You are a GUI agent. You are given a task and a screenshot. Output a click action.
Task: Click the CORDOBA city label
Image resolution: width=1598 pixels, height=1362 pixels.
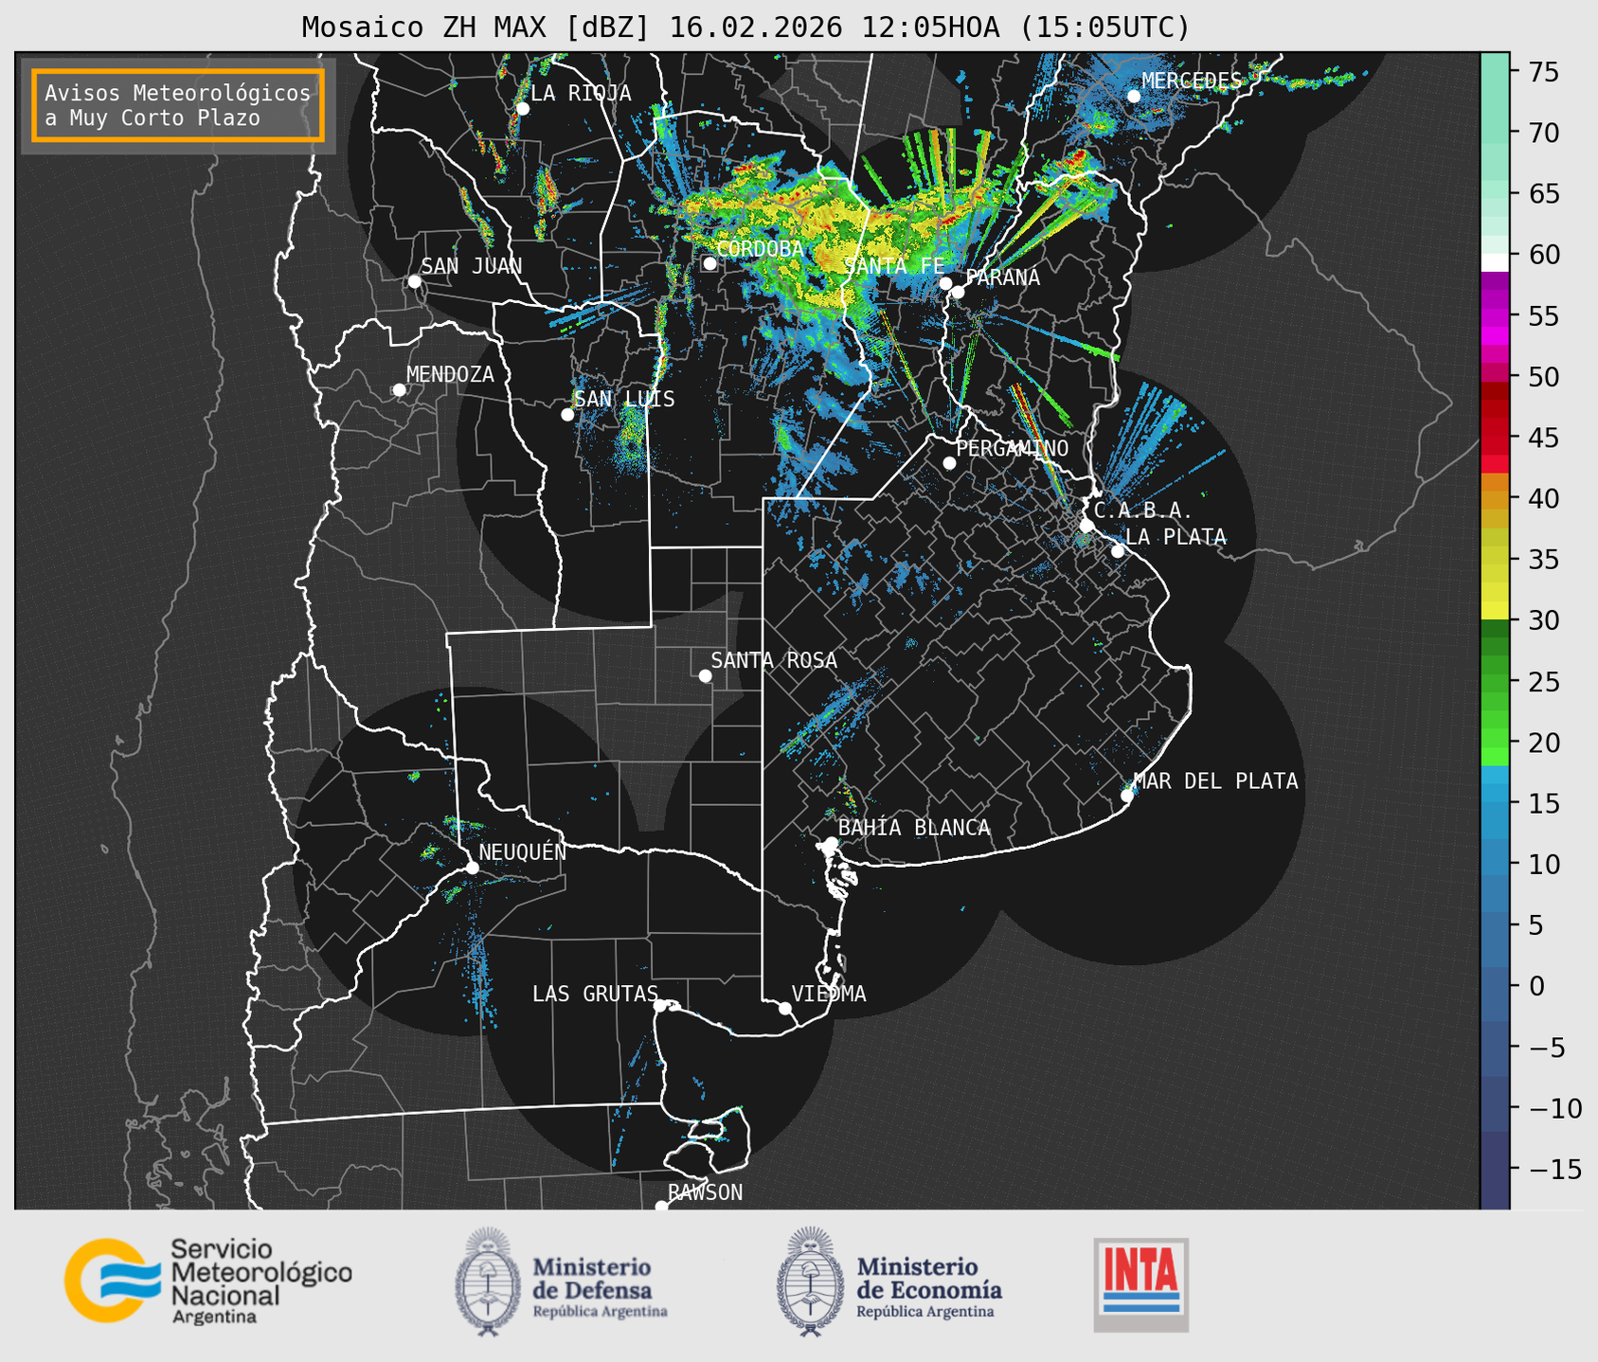pyautogui.click(x=760, y=249)
